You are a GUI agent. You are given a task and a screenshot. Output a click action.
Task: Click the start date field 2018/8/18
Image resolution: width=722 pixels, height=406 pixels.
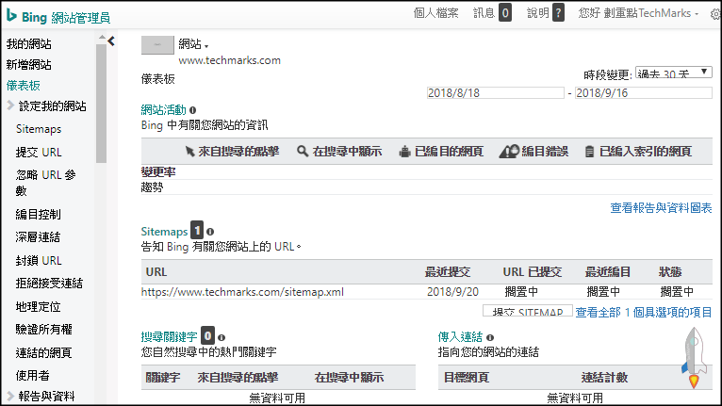coord(496,93)
